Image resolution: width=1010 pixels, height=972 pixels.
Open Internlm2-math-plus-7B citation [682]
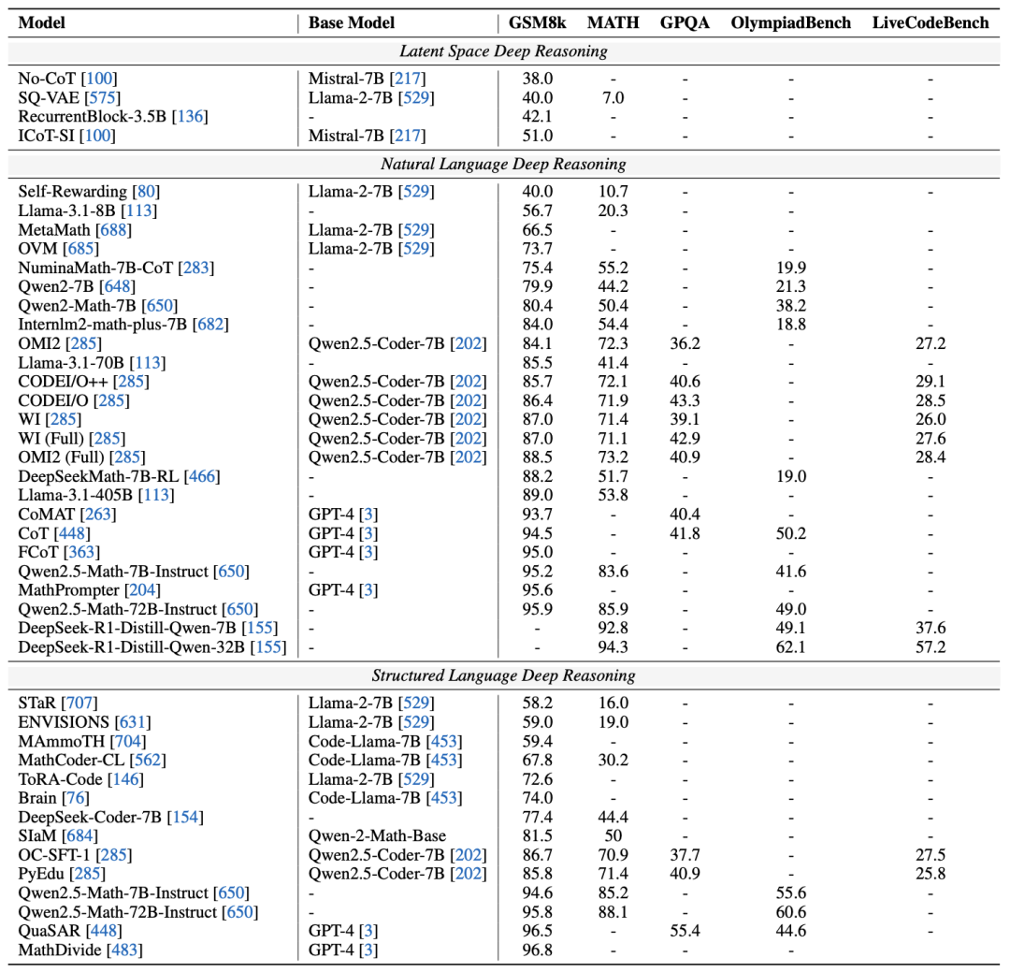210,325
